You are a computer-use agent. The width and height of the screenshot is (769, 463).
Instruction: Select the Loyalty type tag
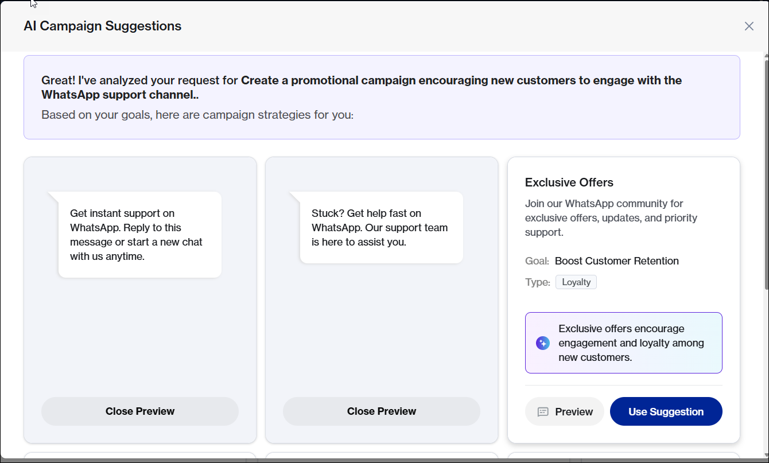click(x=576, y=282)
